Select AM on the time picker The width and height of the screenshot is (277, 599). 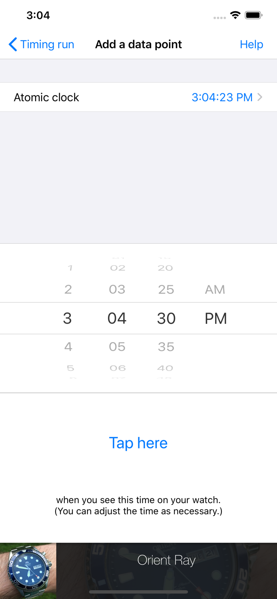tap(215, 289)
